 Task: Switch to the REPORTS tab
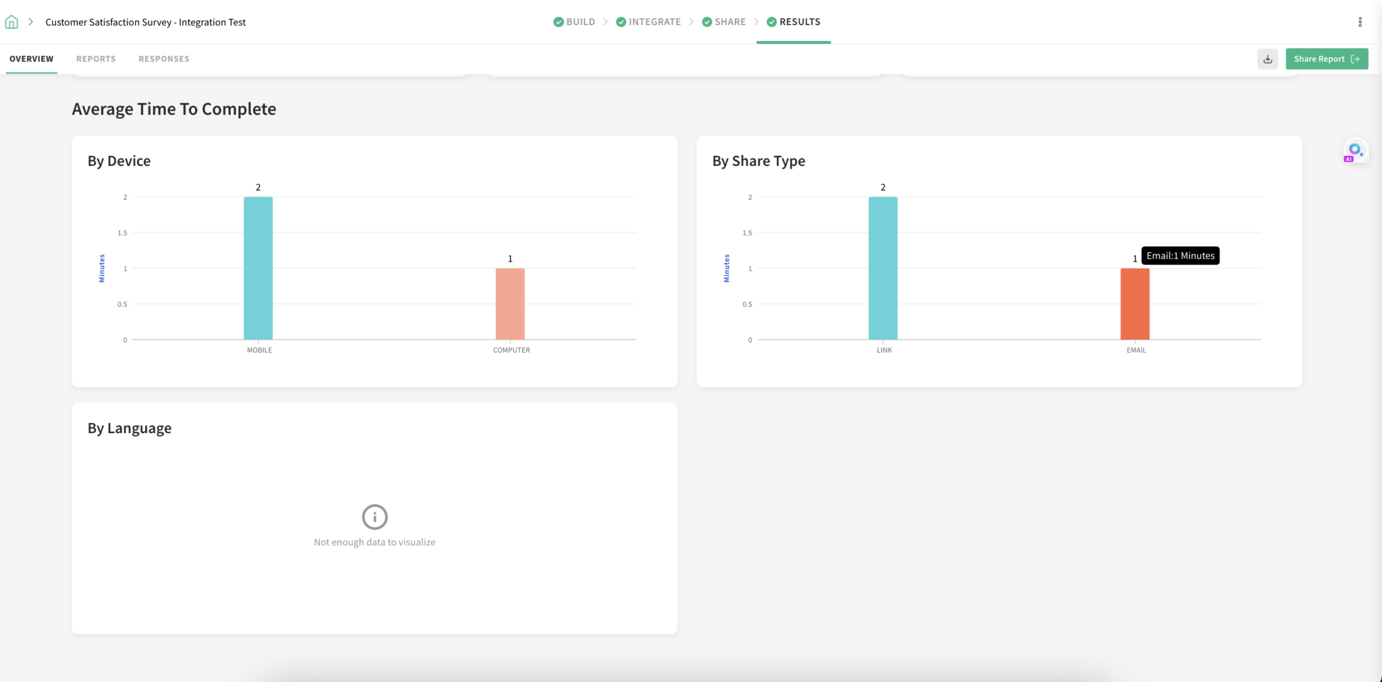[x=96, y=59]
